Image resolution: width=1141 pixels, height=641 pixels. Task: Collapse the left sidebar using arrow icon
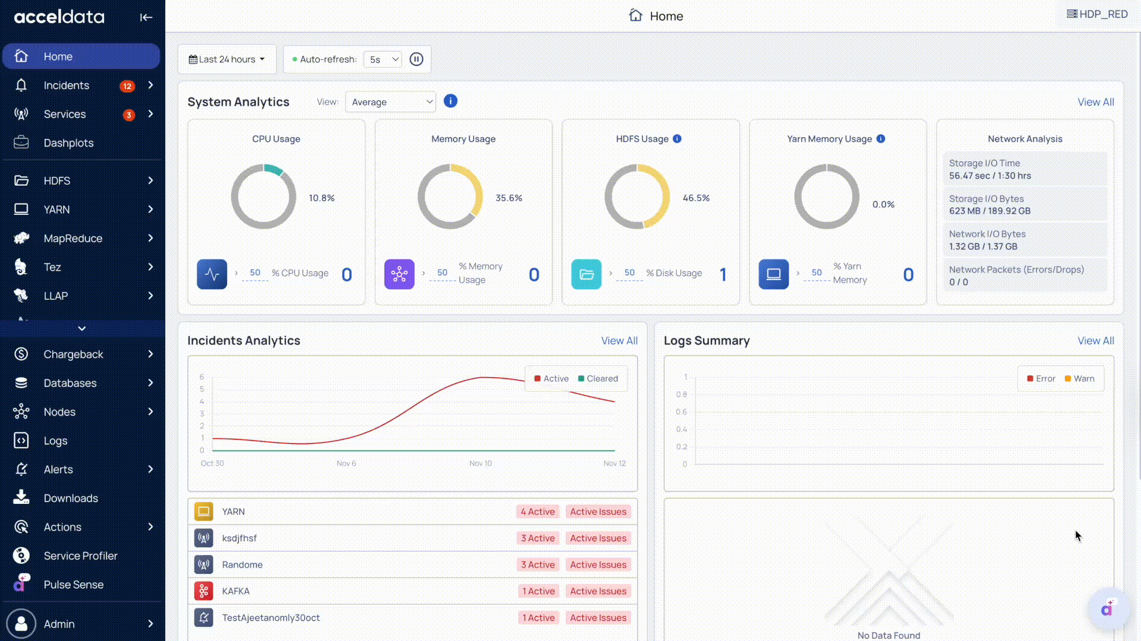[146, 17]
